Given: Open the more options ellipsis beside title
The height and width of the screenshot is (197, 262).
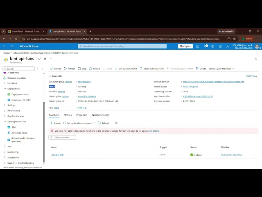Looking at the screenshot, I should coord(50,59).
